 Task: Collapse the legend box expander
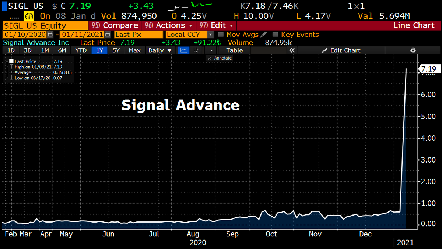6,61
